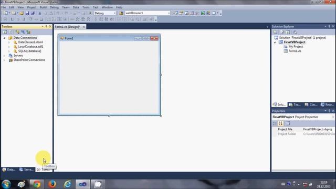Open the Tools menu
This screenshot has width=336, height=189.
click(x=86, y=7)
